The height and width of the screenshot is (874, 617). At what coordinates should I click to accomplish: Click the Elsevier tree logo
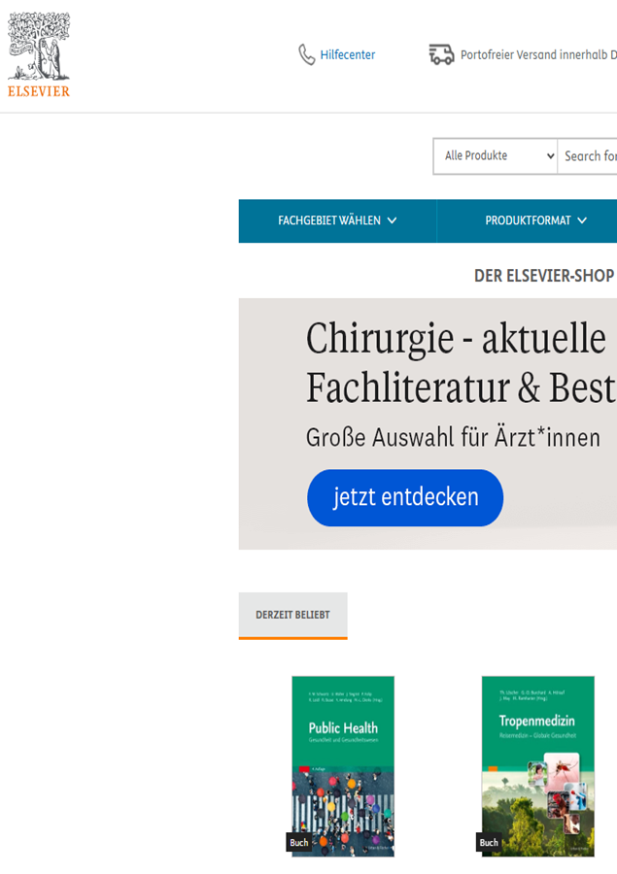click(39, 54)
